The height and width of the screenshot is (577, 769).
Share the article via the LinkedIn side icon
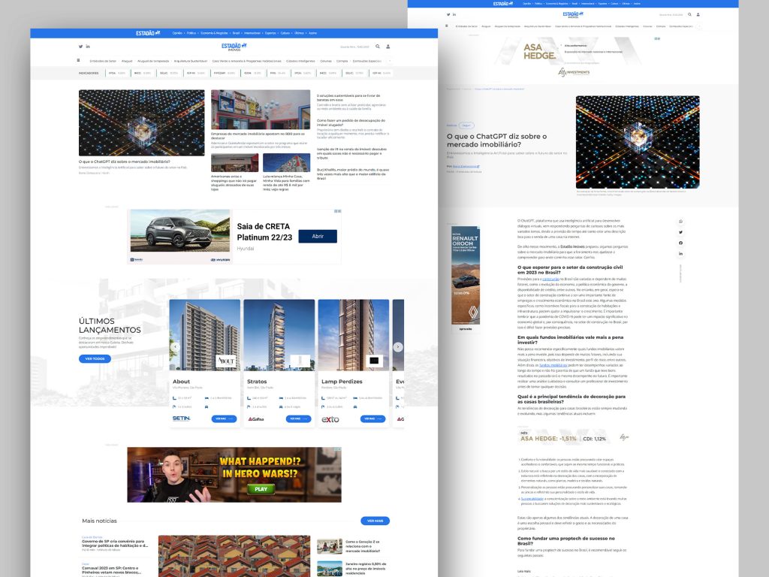point(680,254)
